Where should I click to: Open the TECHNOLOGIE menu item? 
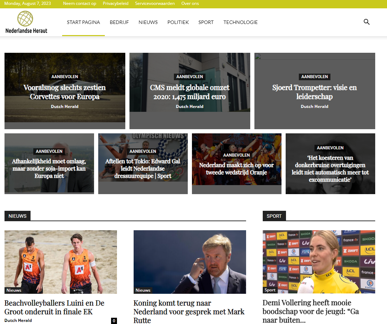coord(241,22)
